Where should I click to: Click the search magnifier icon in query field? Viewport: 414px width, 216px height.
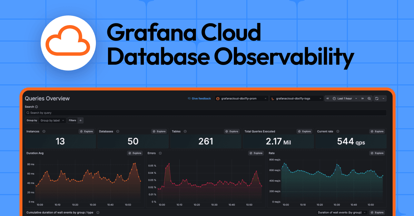point(28,113)
